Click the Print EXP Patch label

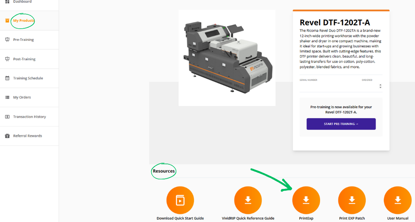352,218
